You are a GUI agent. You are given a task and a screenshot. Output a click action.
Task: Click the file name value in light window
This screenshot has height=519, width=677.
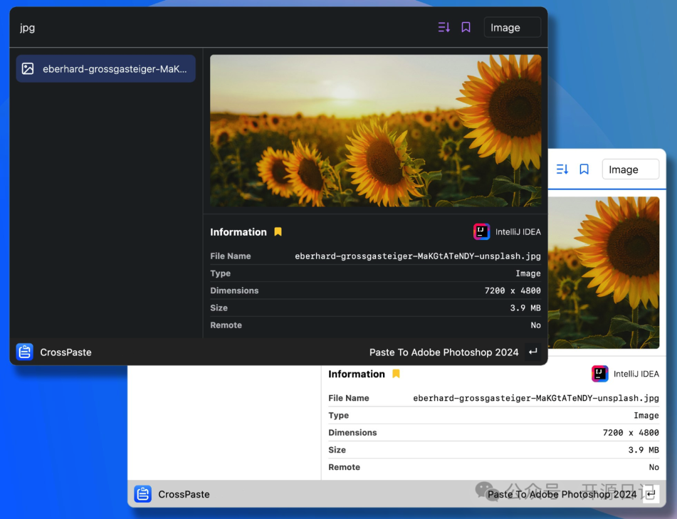(x=535, y=398)
